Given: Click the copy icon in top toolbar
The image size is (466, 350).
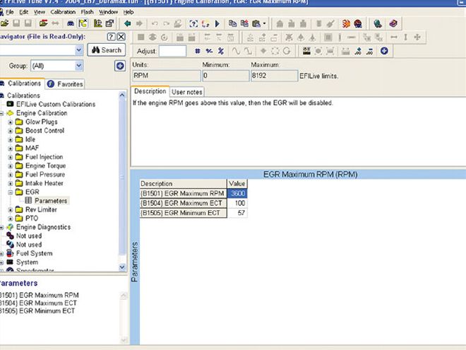Looking at the screenshot, I should pyautogui.click(x=232, y=23).
